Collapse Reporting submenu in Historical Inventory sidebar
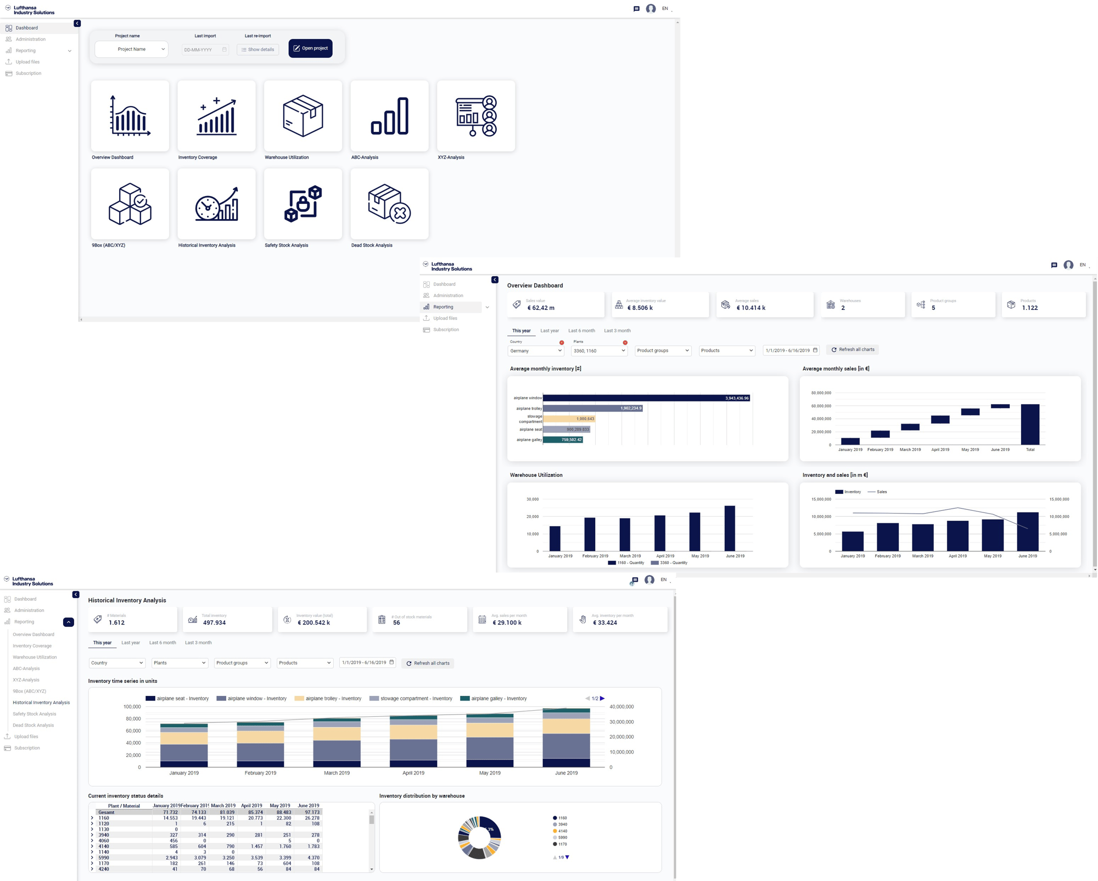The width and height of the screenshot is (1098, 881). 69,622
